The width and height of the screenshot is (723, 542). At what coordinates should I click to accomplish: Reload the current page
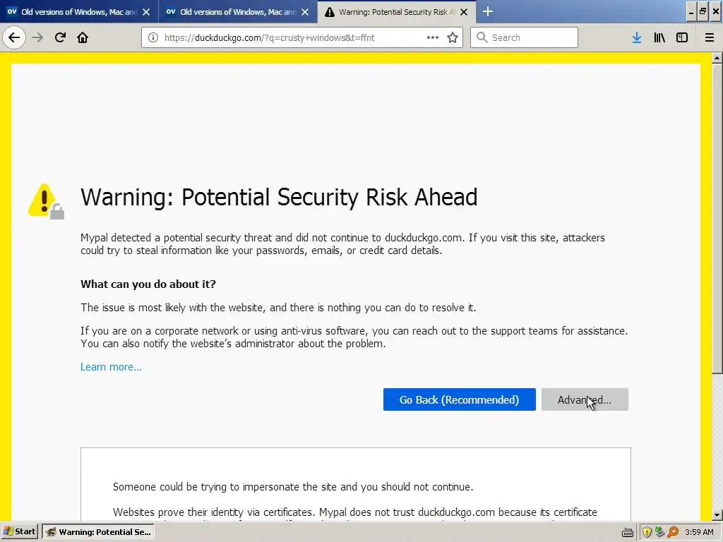60,37
